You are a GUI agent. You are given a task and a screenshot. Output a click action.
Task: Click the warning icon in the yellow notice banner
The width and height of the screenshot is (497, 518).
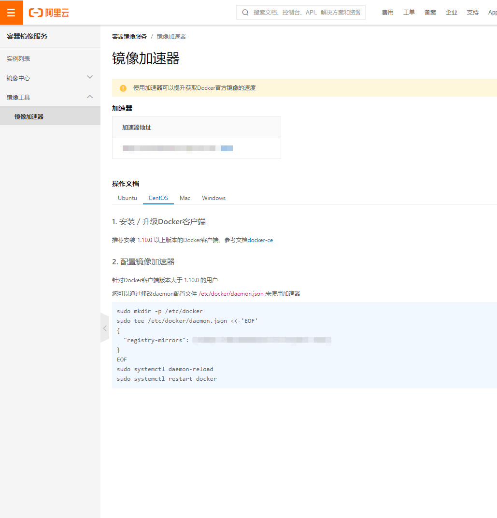click(x=122, y=87)
